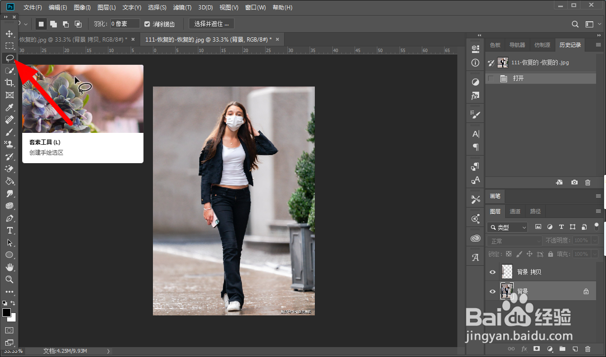Open the Edit Toolbar three-dots menu
The image size is (606, 357).
coord(9,292)
